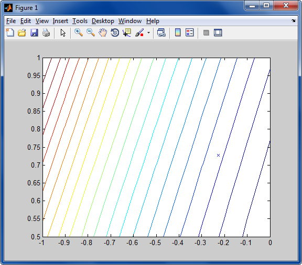Select the Brush data tool
The width and height of the screenshot is (302, 265).
(x=139, y=32)
